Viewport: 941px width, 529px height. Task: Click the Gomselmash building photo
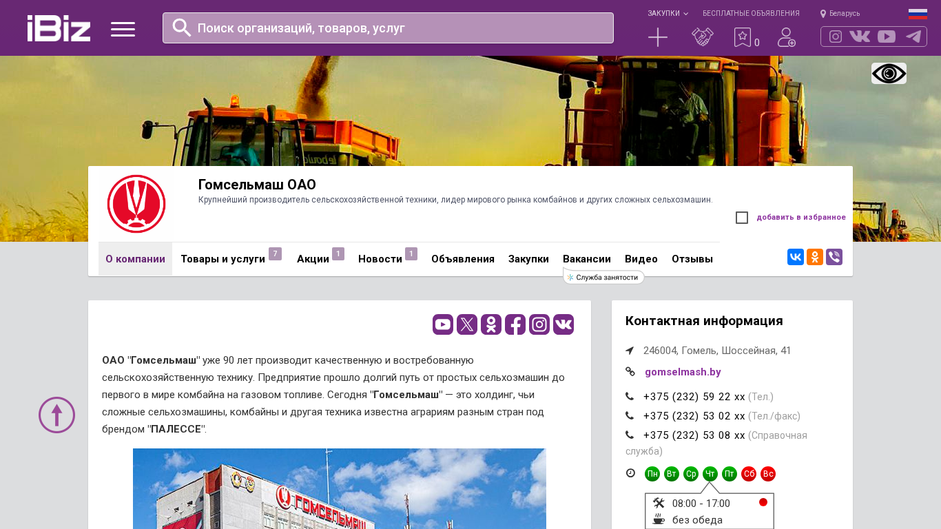[x=340, y=488]
